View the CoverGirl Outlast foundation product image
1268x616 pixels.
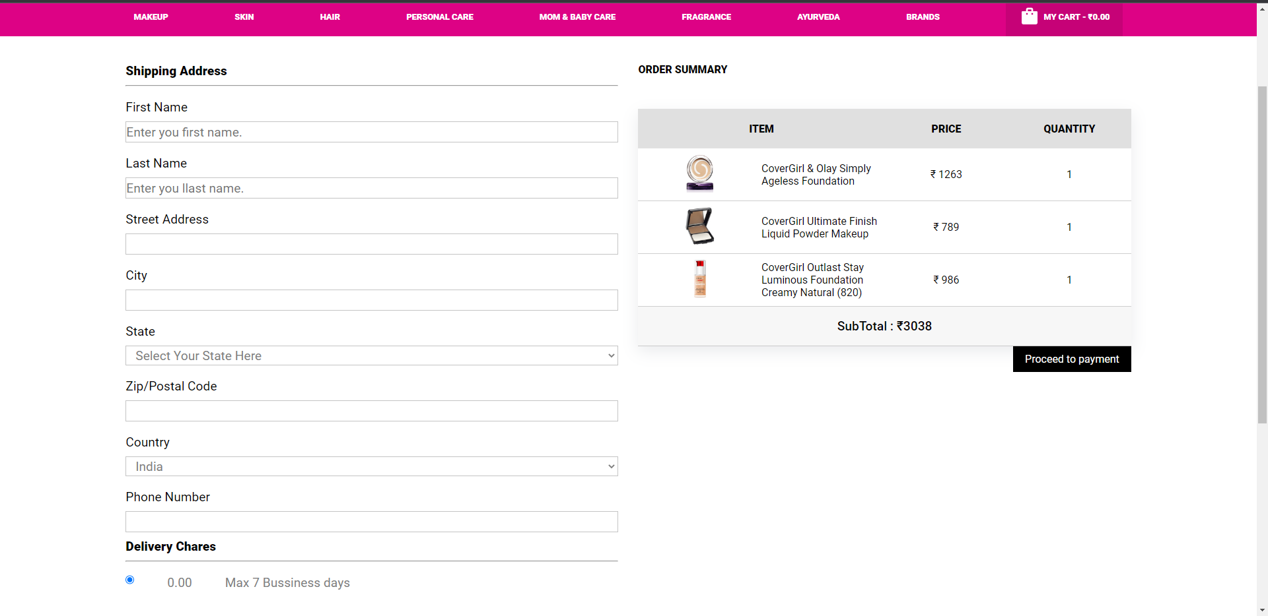click(699, 279)
